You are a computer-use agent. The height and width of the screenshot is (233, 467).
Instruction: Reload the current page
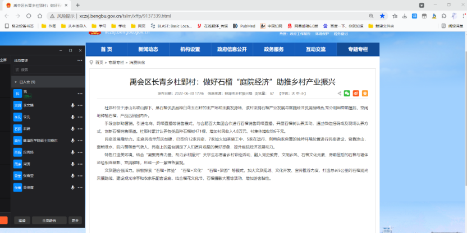(29, 16)
